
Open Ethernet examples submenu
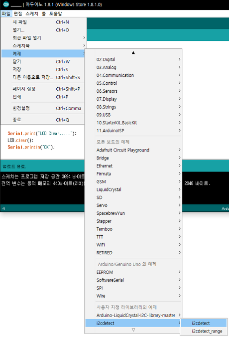(x=133, y=166)
